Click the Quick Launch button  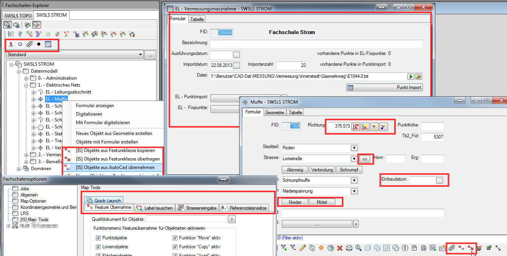click(x=103, y=200)
